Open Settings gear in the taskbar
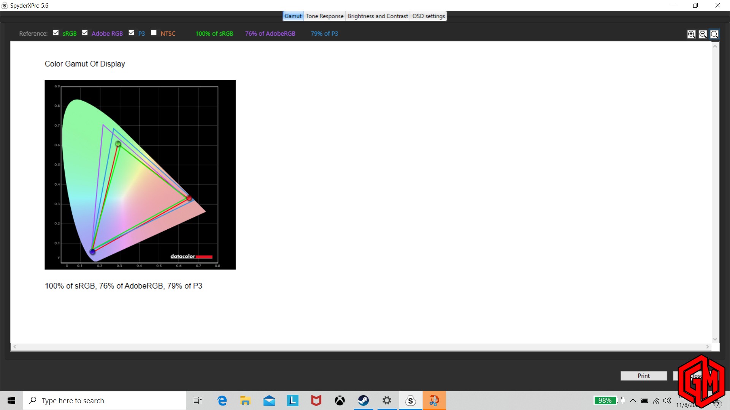 click(387, 401)
